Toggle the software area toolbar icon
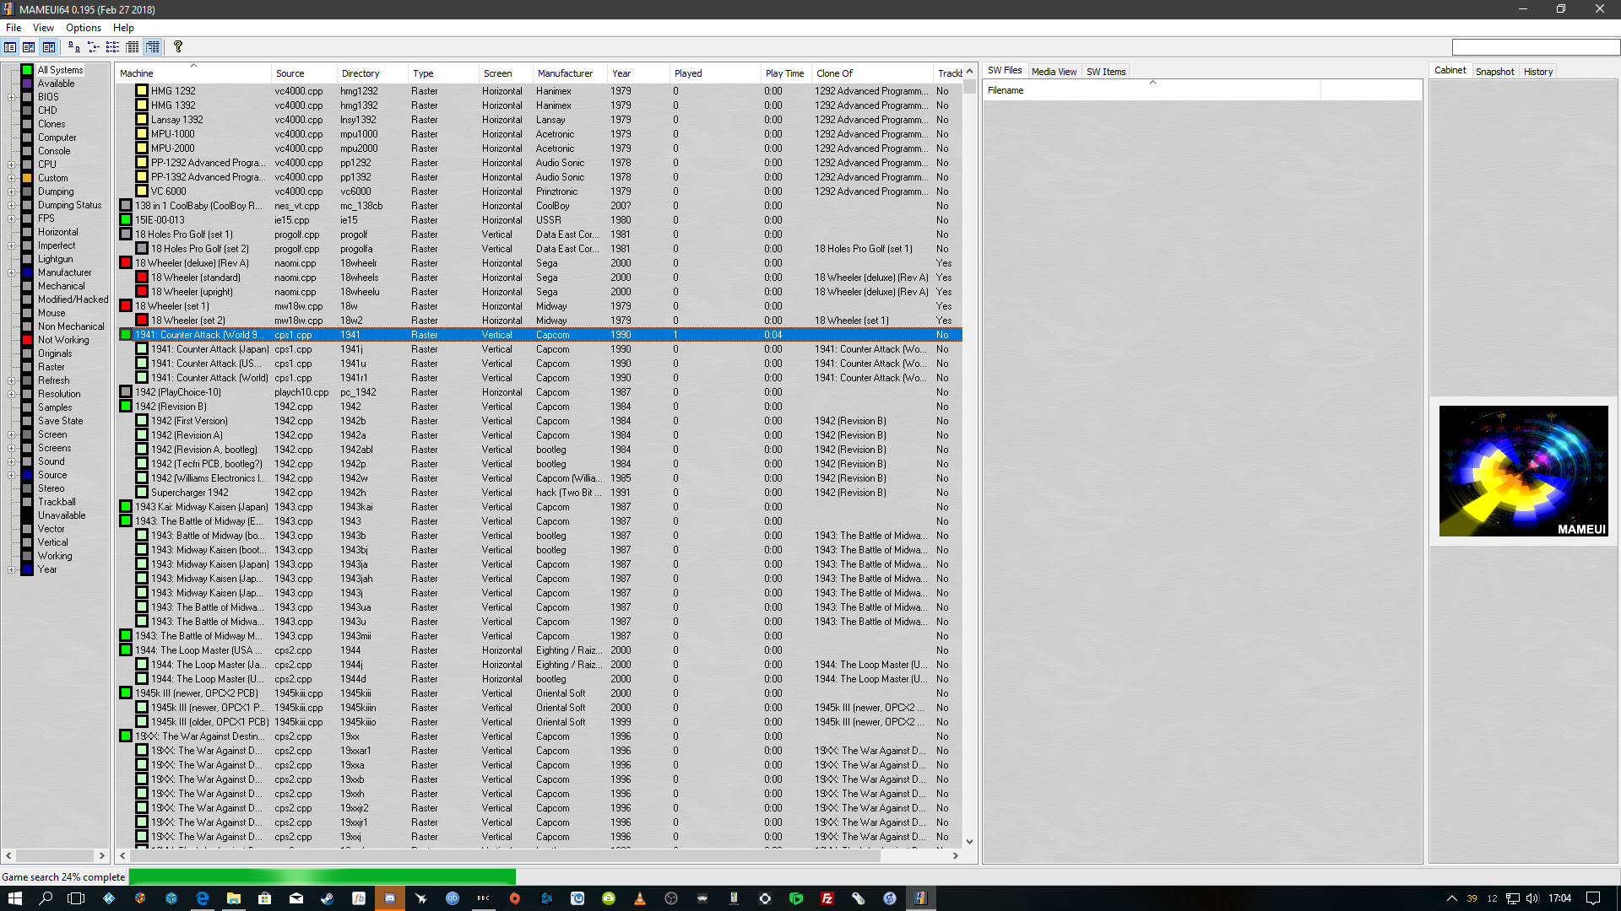 point(29,47)
